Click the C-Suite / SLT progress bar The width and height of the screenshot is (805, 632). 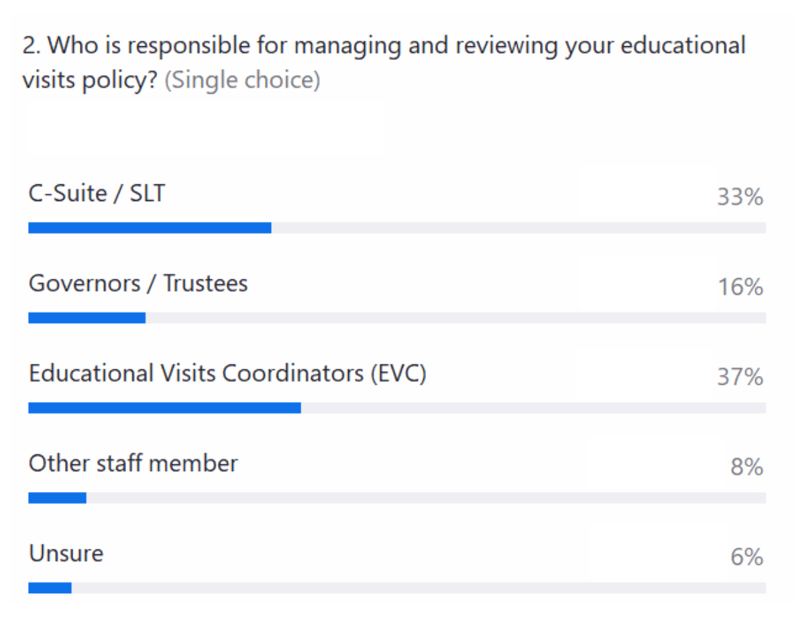pos(397,228)
